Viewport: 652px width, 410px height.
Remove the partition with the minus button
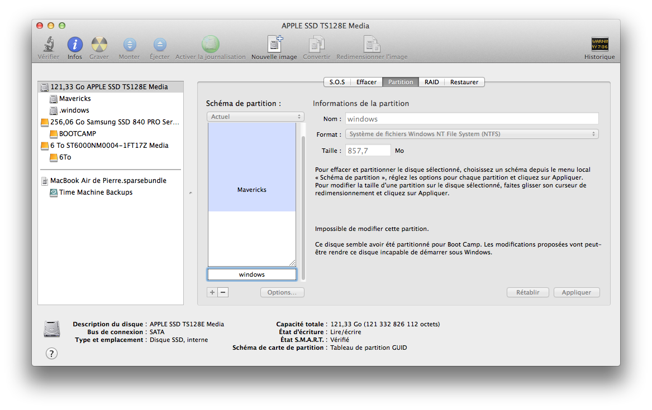pos(223,292)
